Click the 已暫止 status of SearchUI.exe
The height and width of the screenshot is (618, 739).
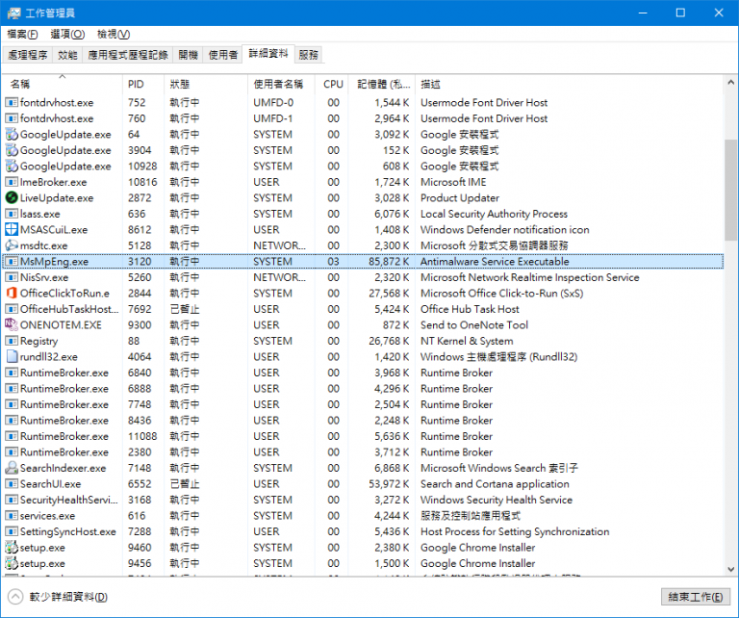[x=185, y=484]
